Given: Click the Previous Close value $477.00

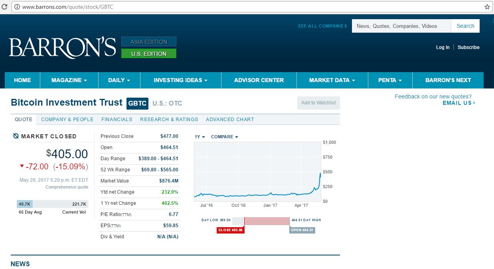Looking at the screenshot, I should pyautogui.click(x=169, y=136).
